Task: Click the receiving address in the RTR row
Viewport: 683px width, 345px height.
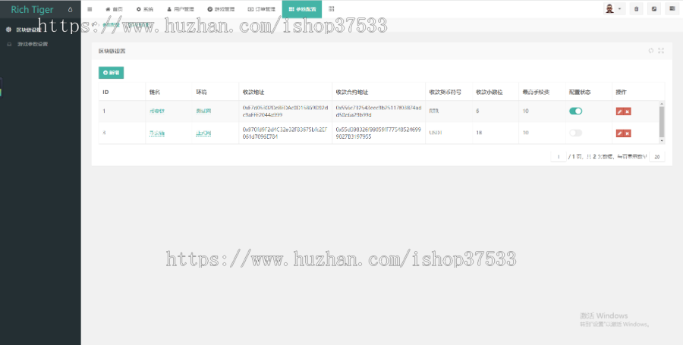Action: click(285, 111)
